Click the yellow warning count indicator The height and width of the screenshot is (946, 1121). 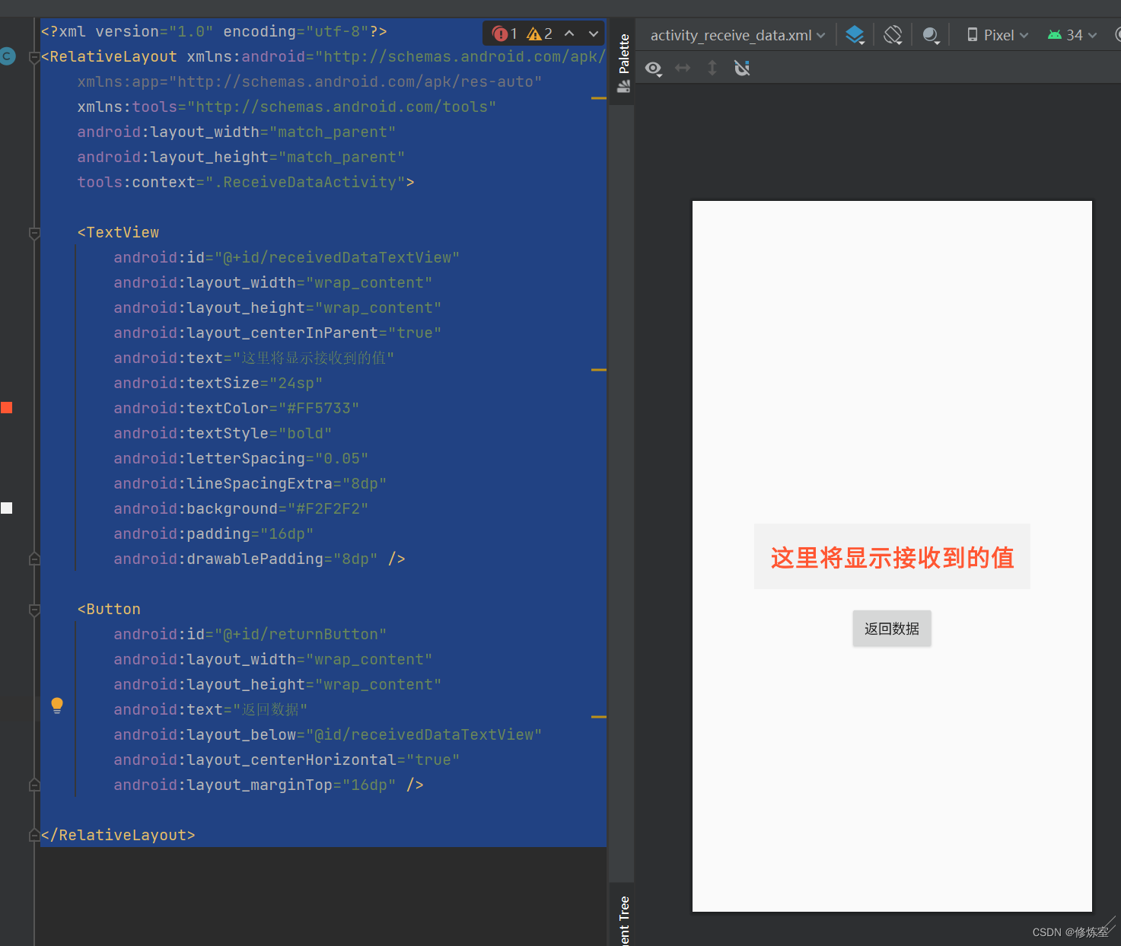coord(540,33)
